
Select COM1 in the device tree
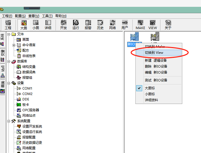coord(27,88)
